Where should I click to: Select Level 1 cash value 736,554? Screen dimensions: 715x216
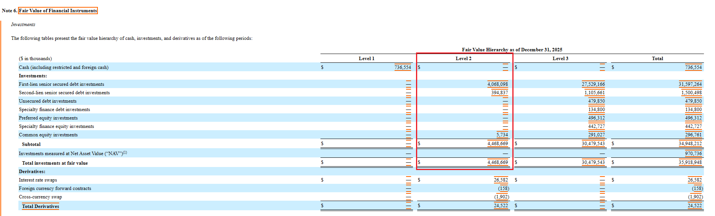point(403,67)
